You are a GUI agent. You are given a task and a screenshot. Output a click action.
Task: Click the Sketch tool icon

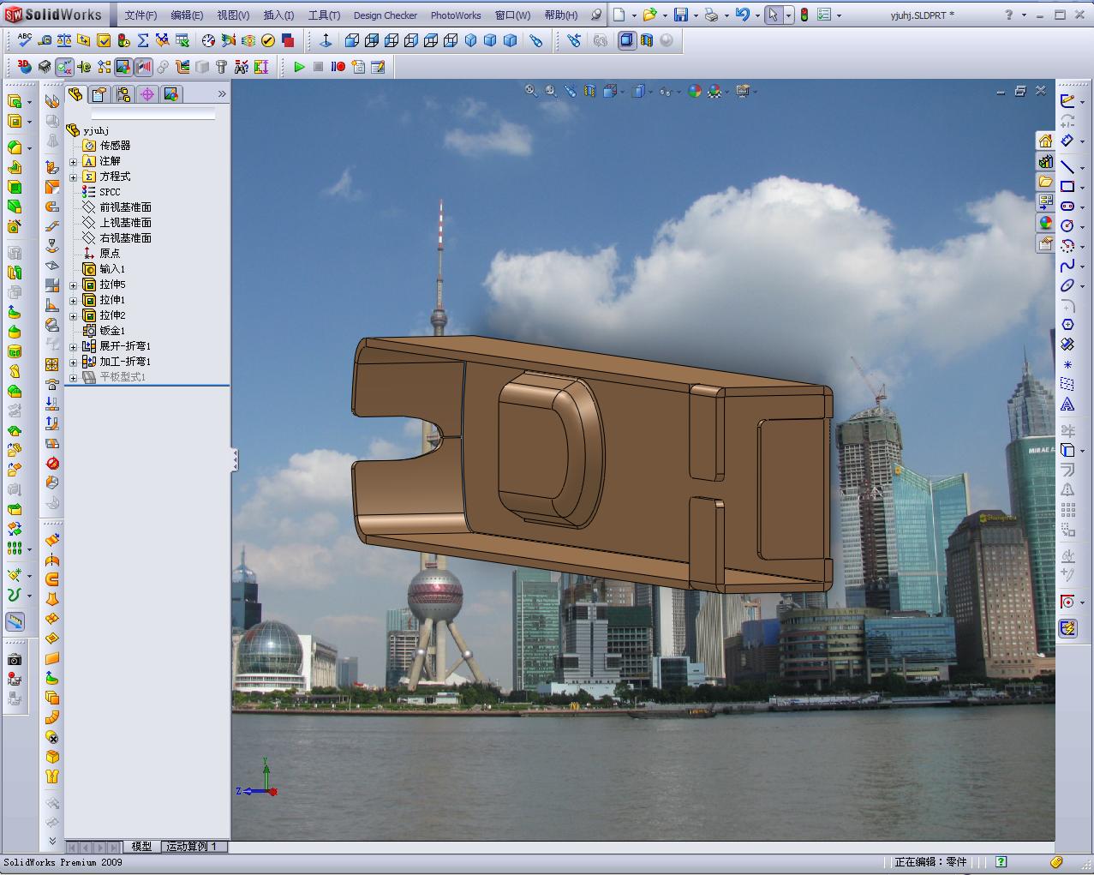(1067, 100)
